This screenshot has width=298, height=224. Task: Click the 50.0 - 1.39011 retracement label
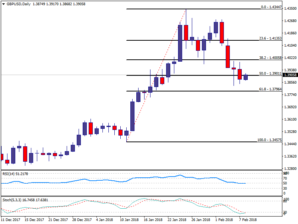pyautogui.click(x=270, y=74)
